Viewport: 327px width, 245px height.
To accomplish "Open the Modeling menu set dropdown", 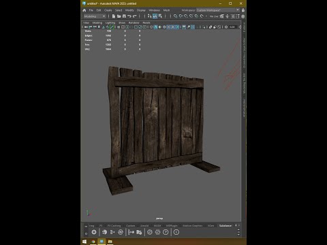I will (95, 16).
